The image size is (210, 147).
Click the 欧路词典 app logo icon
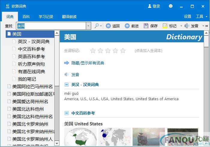7,6
